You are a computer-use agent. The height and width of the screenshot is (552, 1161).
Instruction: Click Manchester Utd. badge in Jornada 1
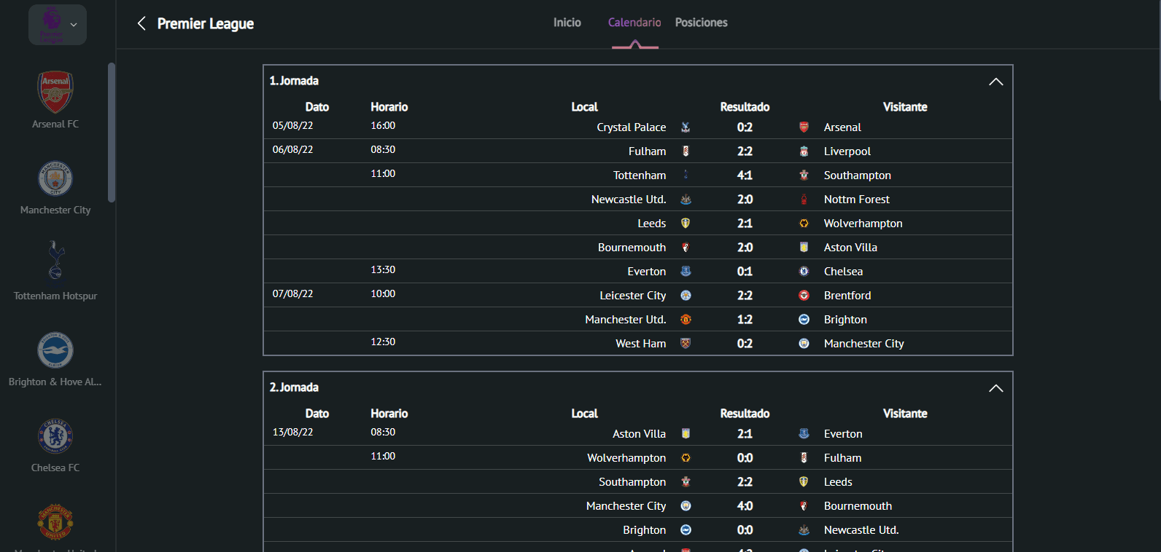686,320
